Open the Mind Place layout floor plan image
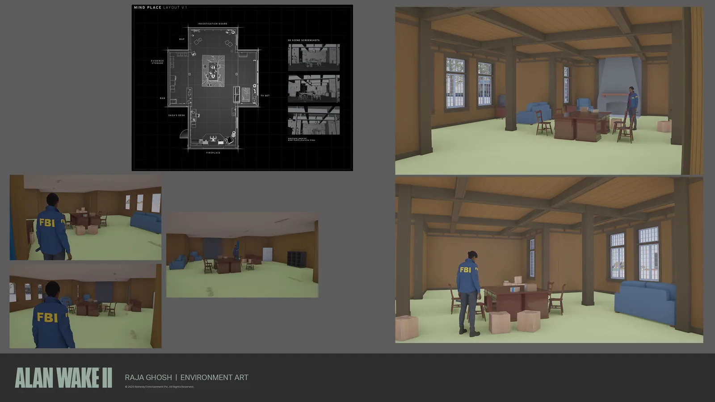This screenshot has width=715, height=402. click(x=242, y=88)
